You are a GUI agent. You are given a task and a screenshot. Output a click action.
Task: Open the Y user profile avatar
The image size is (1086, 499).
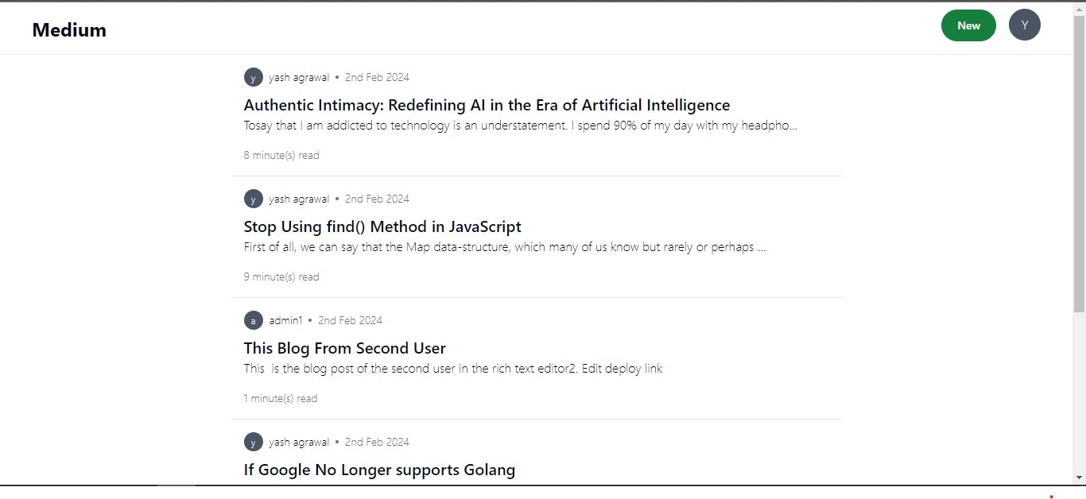click(x=1025, y=25)
